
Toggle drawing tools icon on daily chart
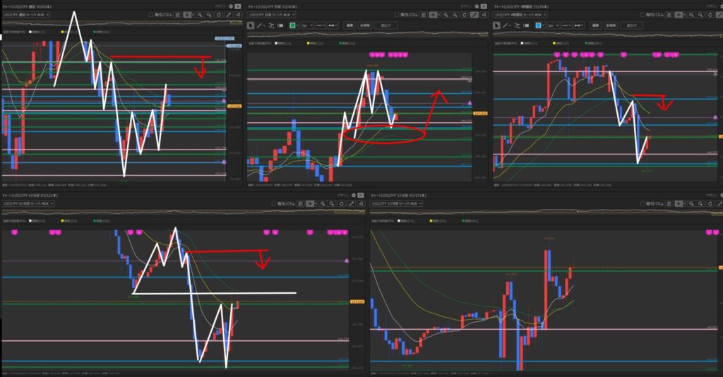[474, 15]
